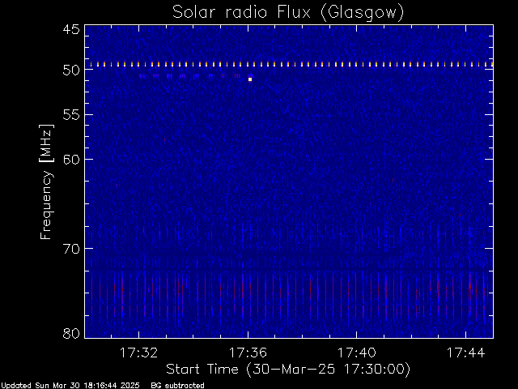Click the 80 MHz axis value
Screen dimensions: 518x389
(x=71, y=333)
